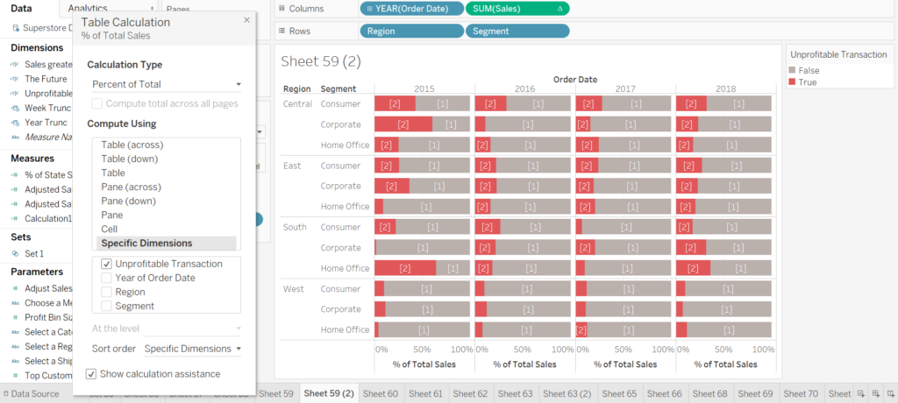Click the Columns shelf icon
This screenshot has height=403, width=898.
click(x=281, y=9)
